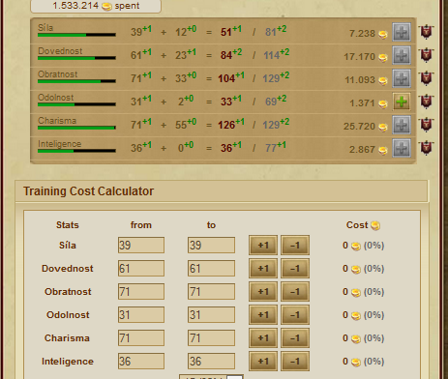Click the red banner icon beside Odolnost row
Viewport: 448px width, 379px height.
pos(426,102)
